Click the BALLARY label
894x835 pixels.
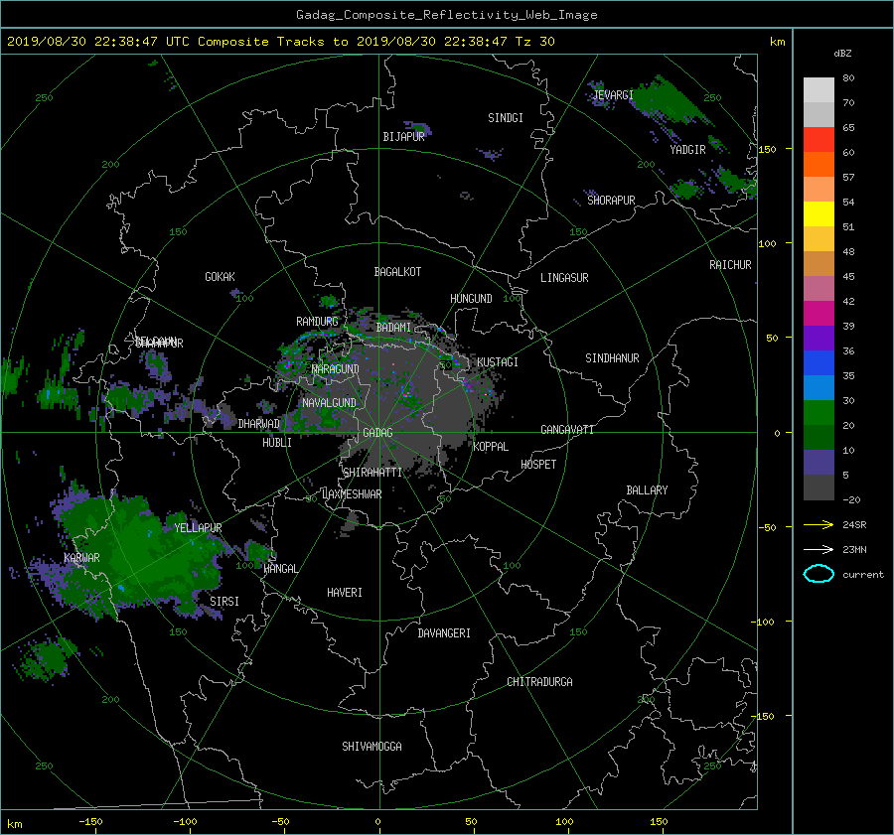tap(647, 490)
